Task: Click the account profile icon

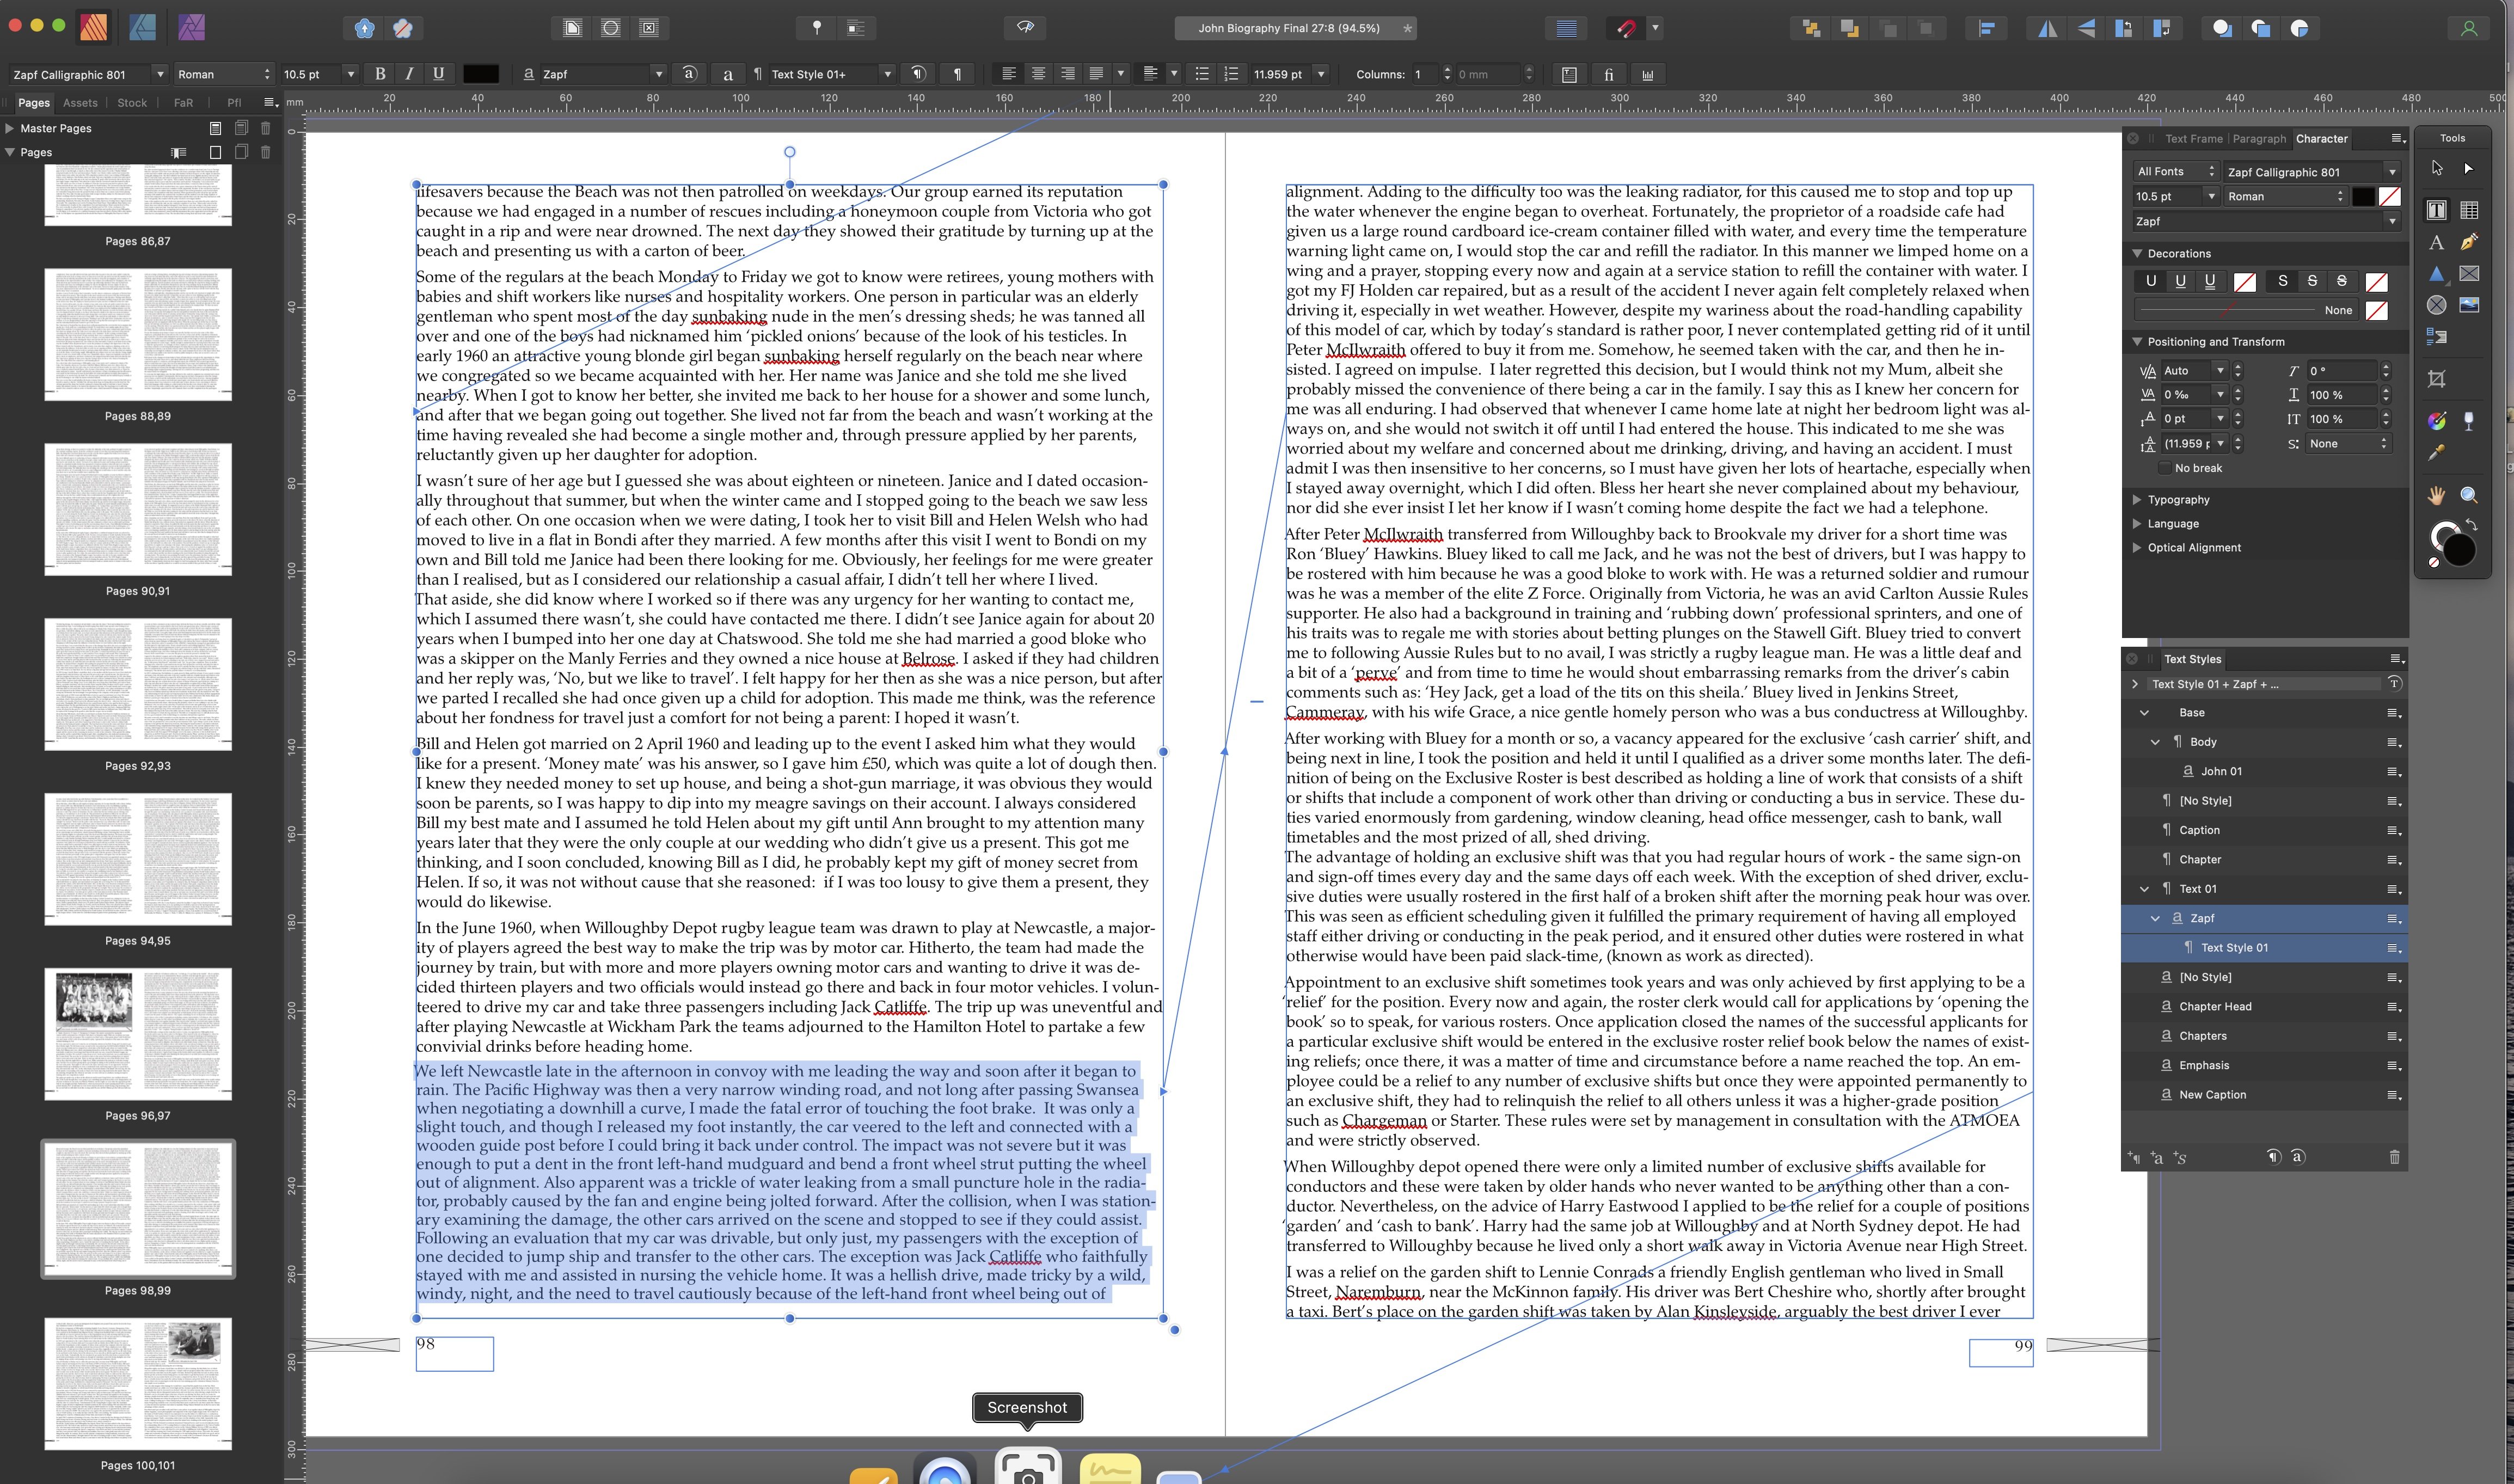Action: 2468,28
